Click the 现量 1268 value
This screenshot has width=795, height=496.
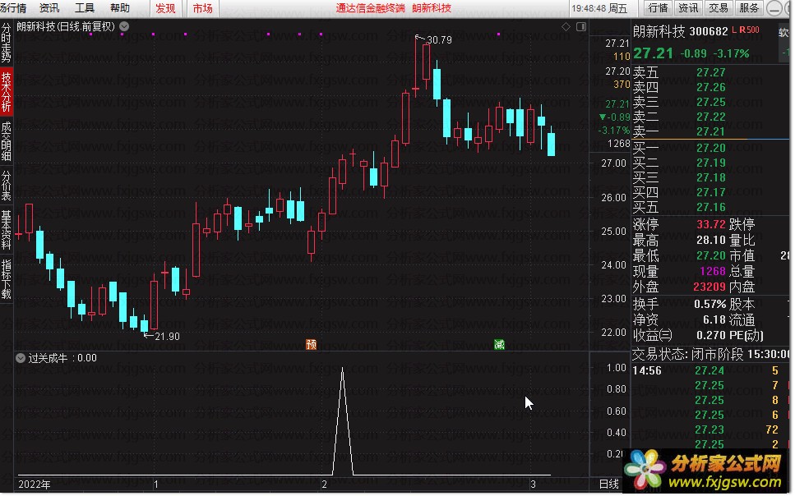pyautogui.click(x=713, y=271)
